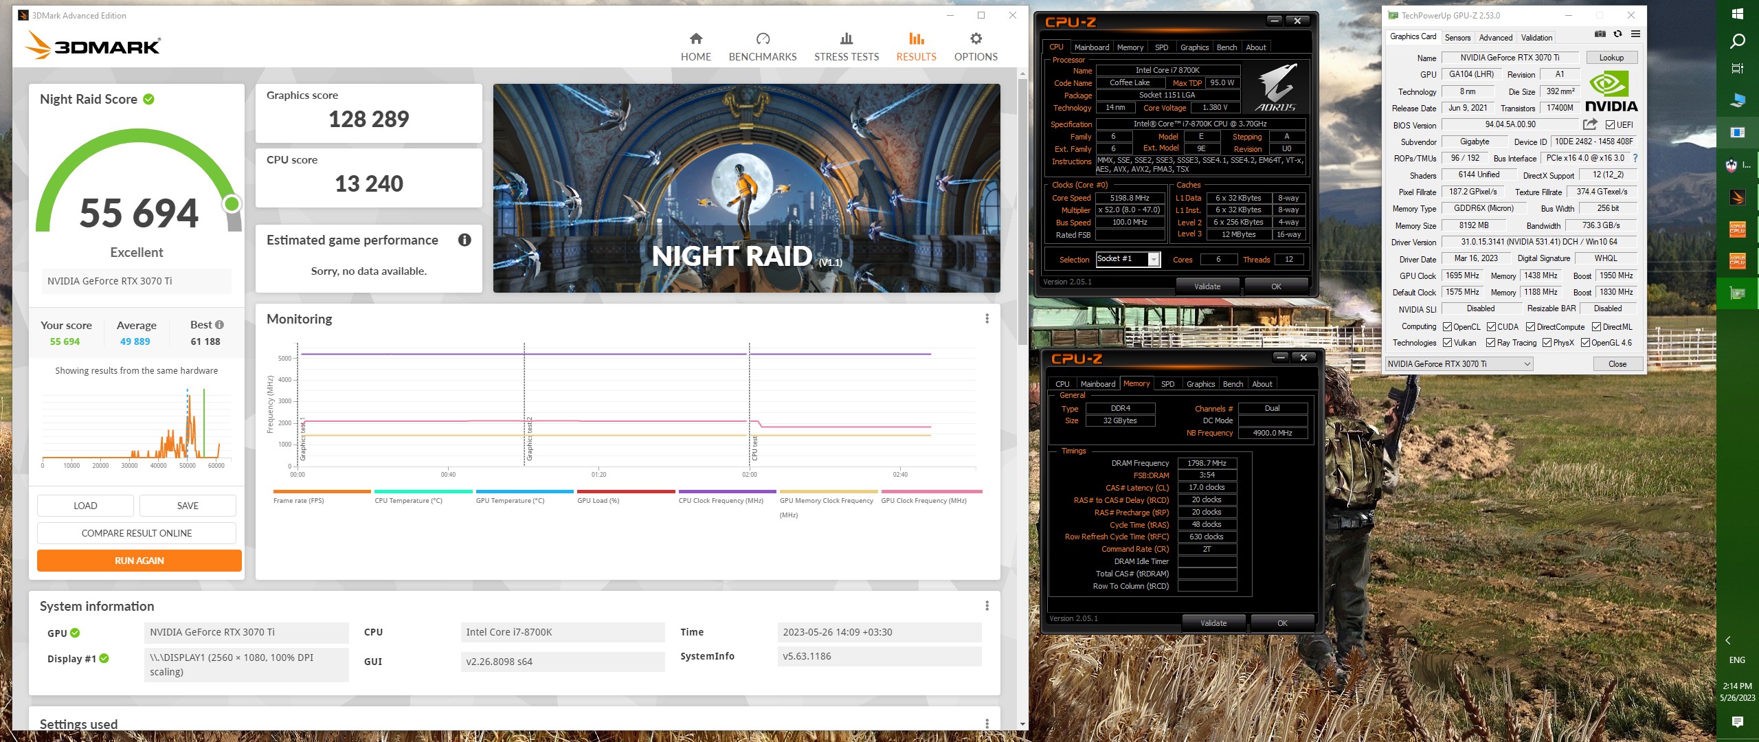Toggle the DirectCompute checkbox
The height and width of the screenshot is (742, 1759).
pos(1530,327)
